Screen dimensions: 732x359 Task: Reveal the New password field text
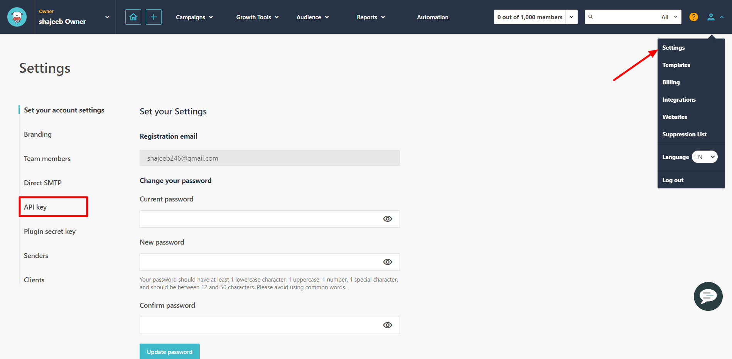(387, 262)
